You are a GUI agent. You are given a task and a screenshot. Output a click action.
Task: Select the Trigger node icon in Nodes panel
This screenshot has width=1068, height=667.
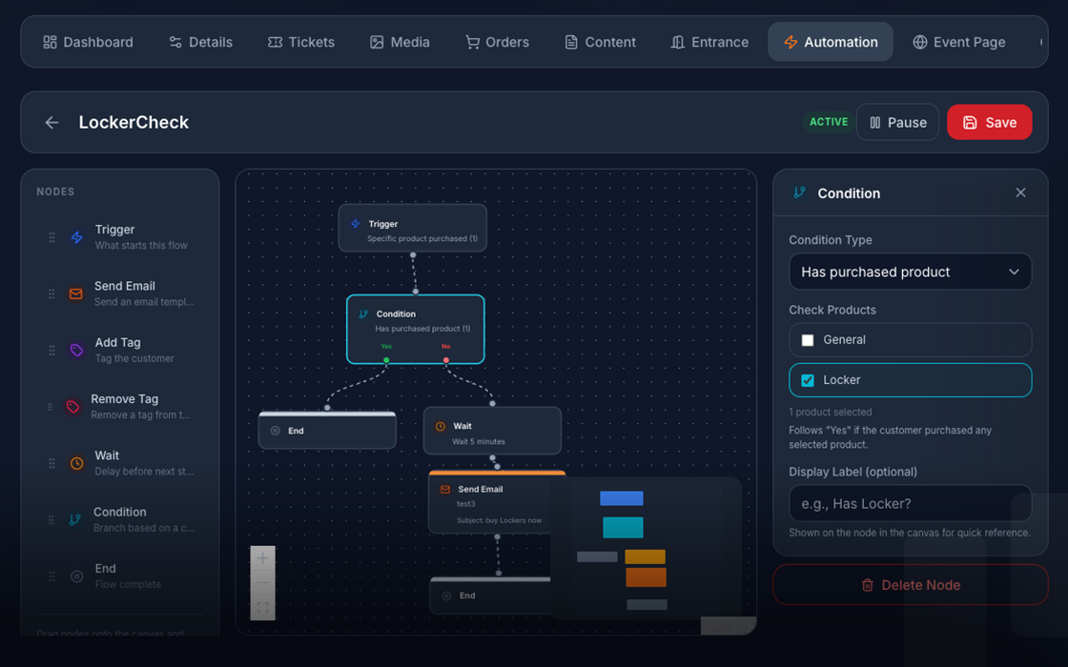pyautogui.click(x=76, y=236)
